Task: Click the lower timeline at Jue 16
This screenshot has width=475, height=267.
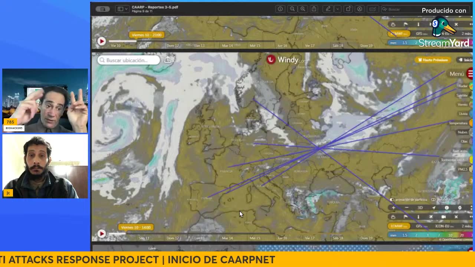Action: (x=282, y=238)
